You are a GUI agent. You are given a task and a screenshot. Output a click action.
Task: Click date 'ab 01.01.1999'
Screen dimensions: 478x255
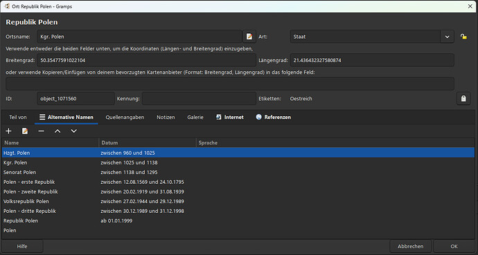click(x=116, y=220)
